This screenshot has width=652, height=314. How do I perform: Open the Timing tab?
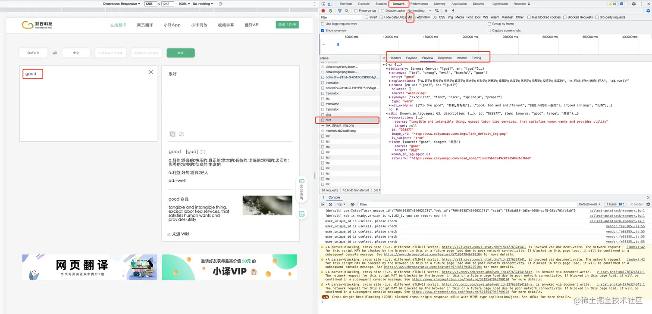pyautogui.click(x=476, y=58)
